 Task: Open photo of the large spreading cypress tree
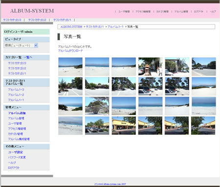[x=97, y=106]
